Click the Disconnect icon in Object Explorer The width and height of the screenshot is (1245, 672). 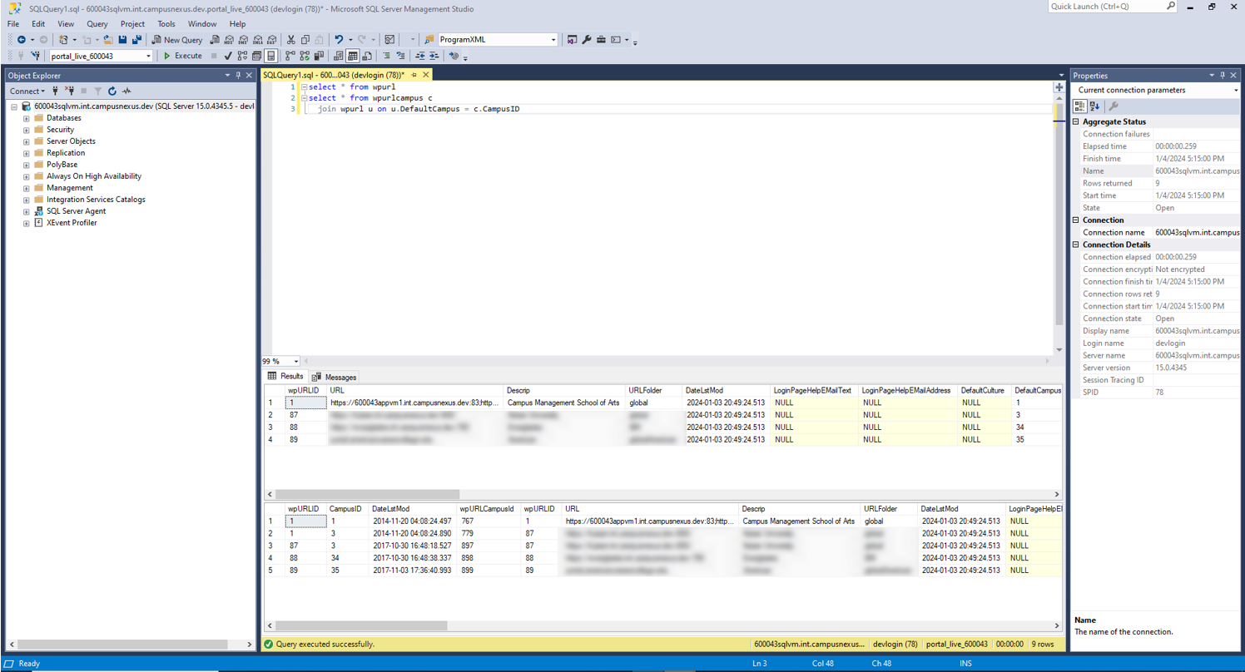pyautogui.click(x=70, y=91)
